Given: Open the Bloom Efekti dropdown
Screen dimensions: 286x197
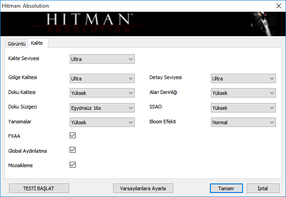Looking at the screenshot, I should 243,122.
